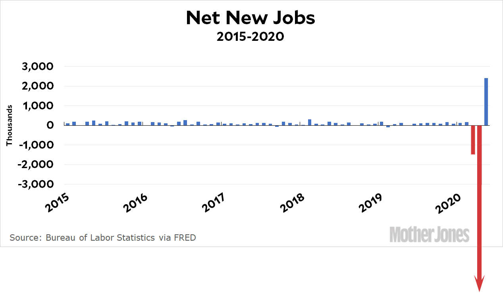Select the 1,000 y-axis label
This screenshot has width=503, height=293.
37,106
